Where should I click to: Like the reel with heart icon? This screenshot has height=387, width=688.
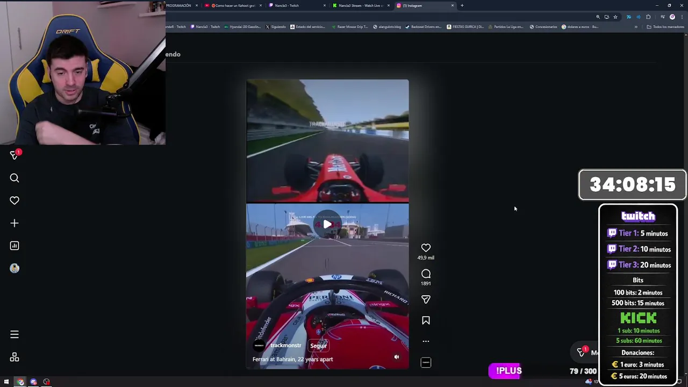426,248
